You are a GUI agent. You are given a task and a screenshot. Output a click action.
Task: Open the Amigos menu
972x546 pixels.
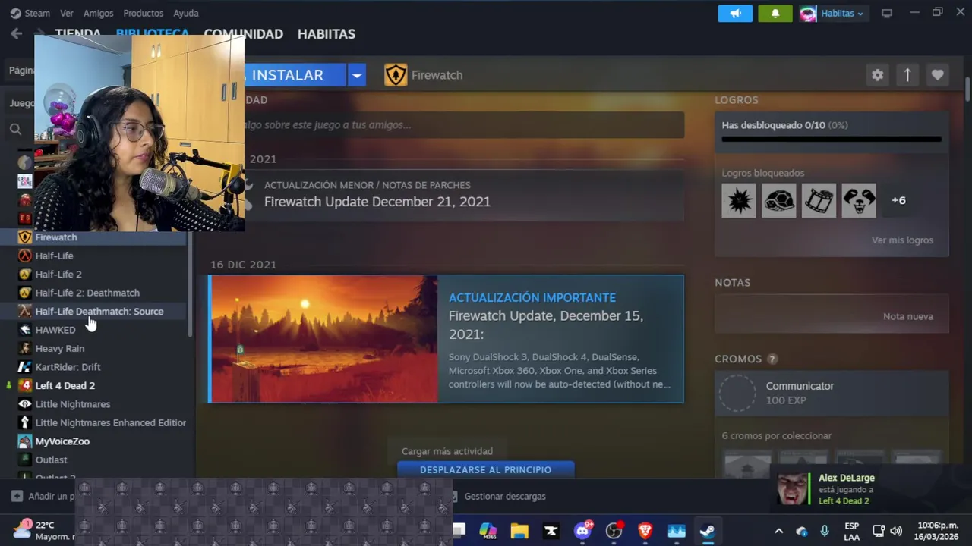[x=98, y=13]
